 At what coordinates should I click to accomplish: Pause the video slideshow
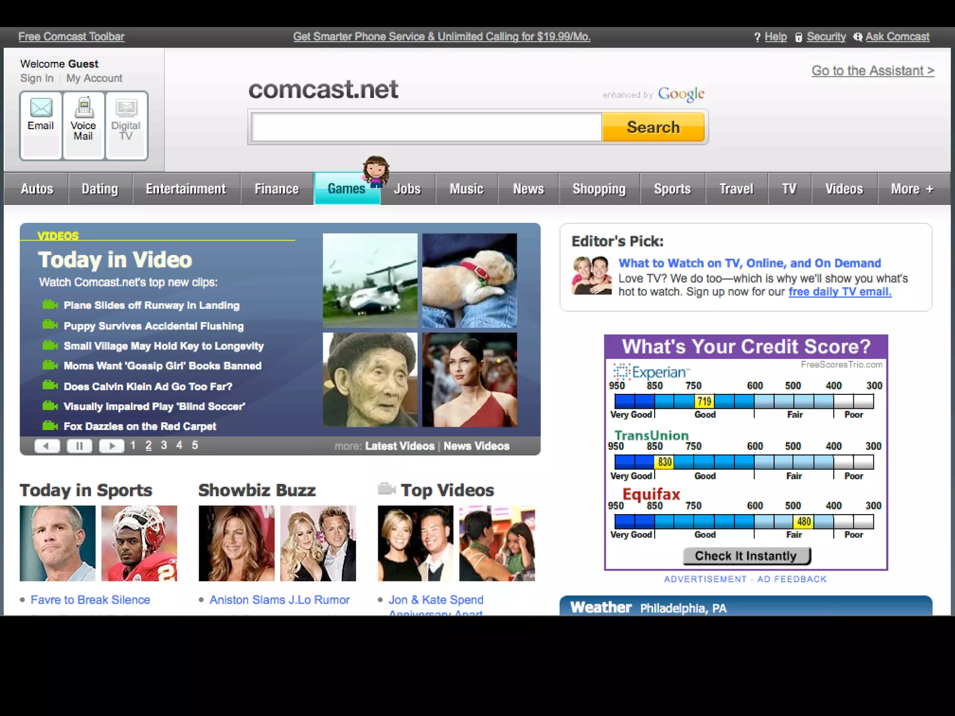79,446
